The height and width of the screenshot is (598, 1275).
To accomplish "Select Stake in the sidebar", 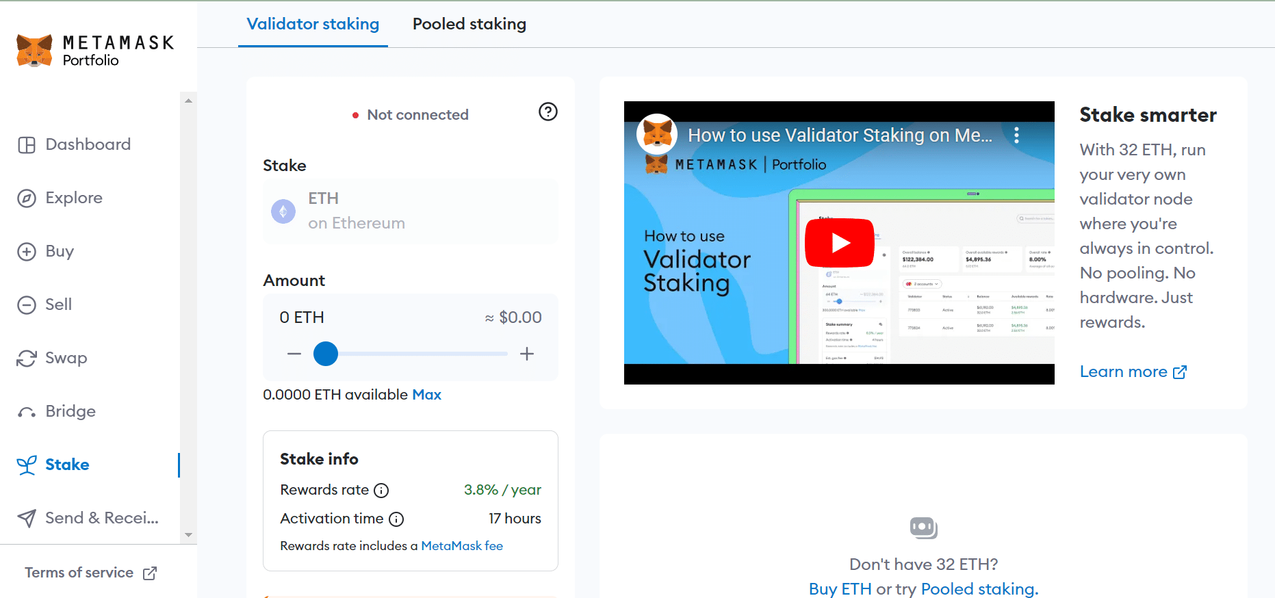I will click(x=67, y=465).
